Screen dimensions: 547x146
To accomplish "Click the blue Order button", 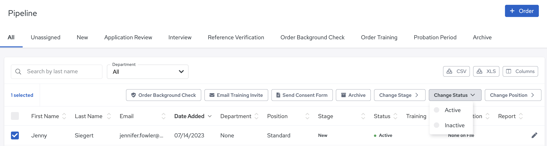I will click(x=522, y=11).
